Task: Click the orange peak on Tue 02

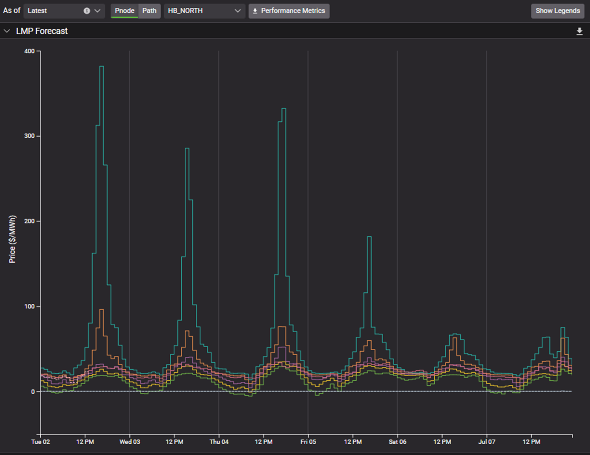Action: 102,310
